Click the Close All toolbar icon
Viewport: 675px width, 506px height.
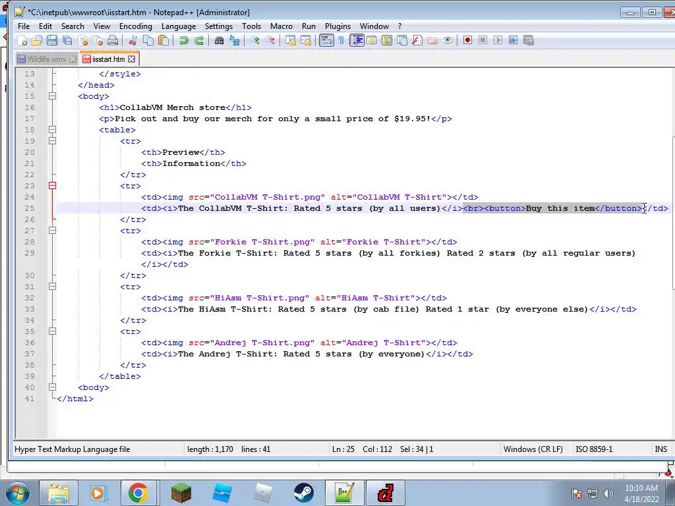[98, 40]
